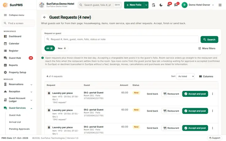Accept and post request #75
Image resolution: width=226 pixels, height=141 pixels.
pyautogui.click(x=195, y=94)
